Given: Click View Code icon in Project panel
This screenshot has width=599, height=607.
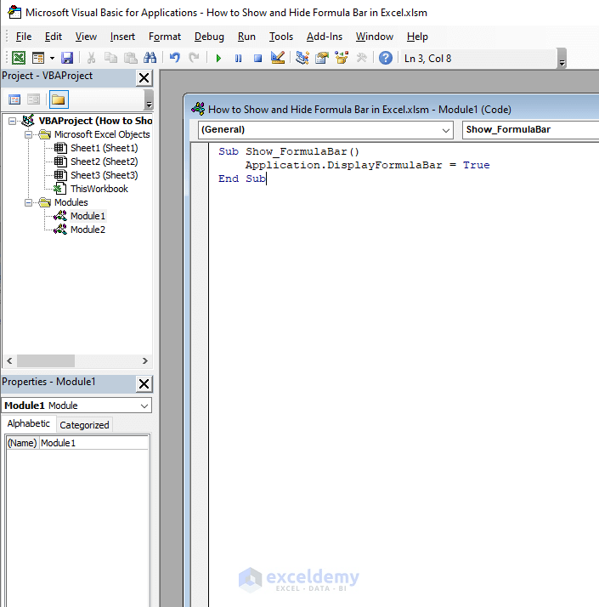Looking at the screenshot, I should tap(14, 99).
